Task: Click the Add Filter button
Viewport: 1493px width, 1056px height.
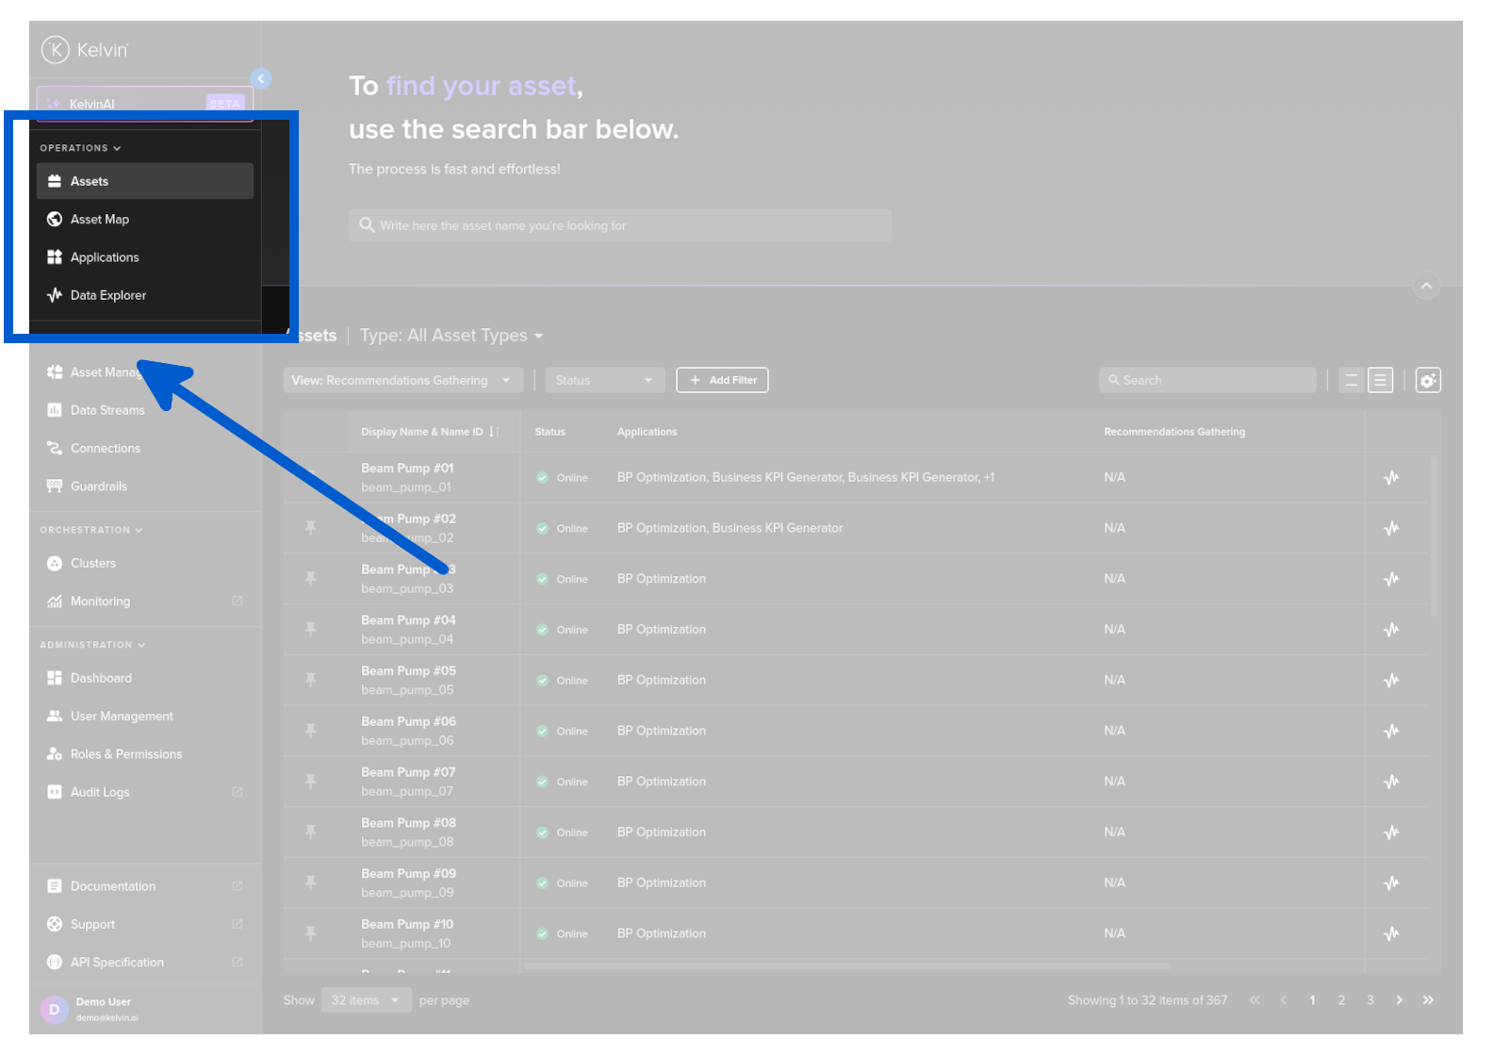Action: pos(722,380)
